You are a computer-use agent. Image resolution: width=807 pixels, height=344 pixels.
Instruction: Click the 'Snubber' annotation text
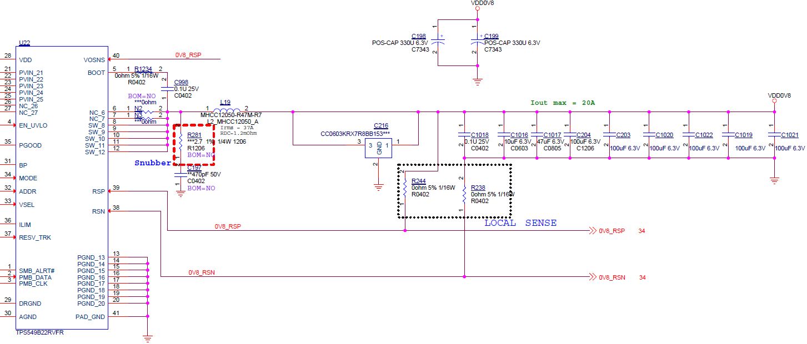(x=152, y=163)
